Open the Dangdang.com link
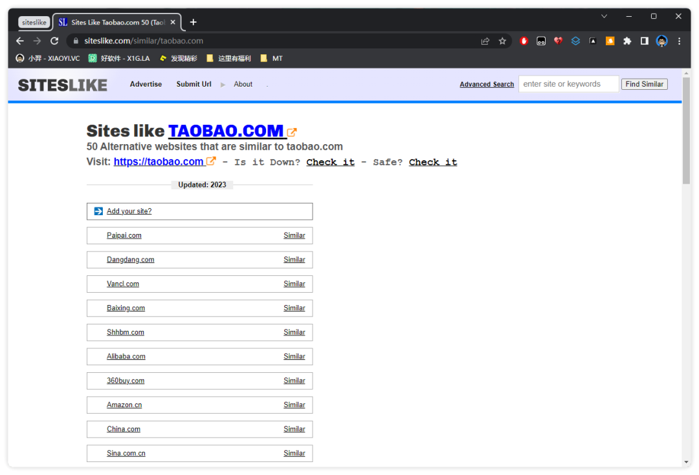699x475 pixels. tap(130, 260)
